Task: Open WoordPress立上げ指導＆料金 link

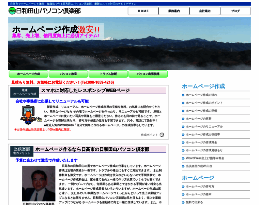Action: click(x=205, y=158)
